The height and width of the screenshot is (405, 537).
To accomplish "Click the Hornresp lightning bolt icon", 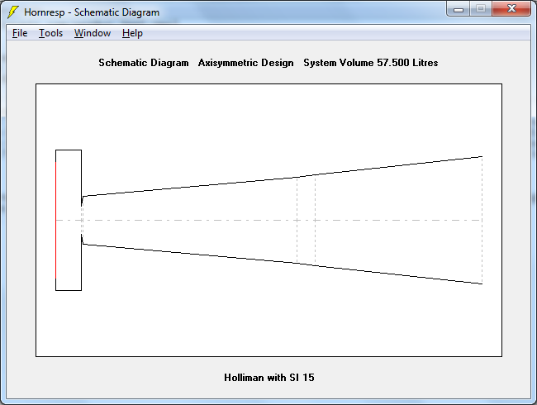I will pos(13,12).
